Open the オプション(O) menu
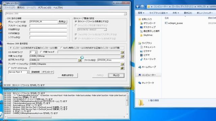 [45, 8]
